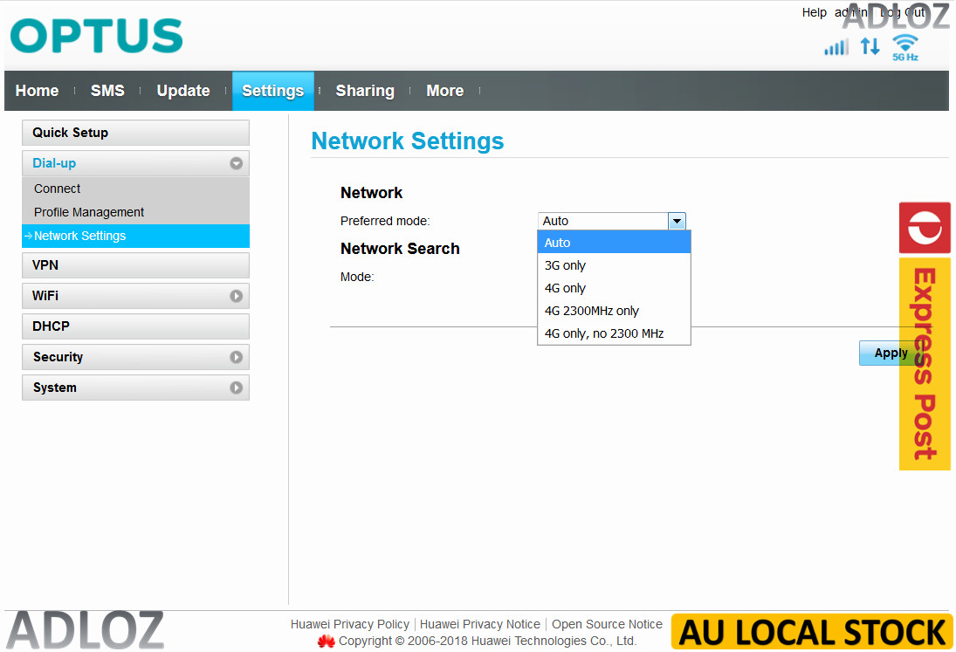Open Huawei Privacy Notice link
Viewport: 956px width, 652px height.
(480, 624)
